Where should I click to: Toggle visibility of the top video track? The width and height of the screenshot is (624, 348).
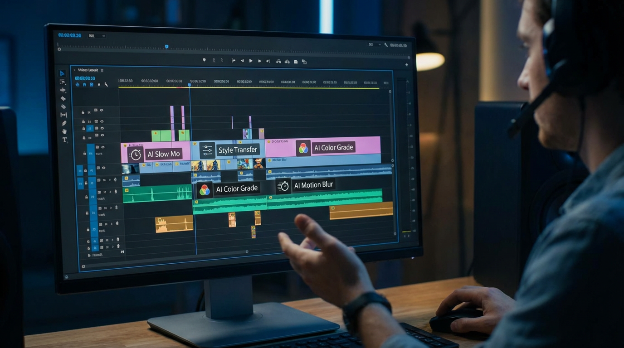pyautogui.click(x=101, y=109)
